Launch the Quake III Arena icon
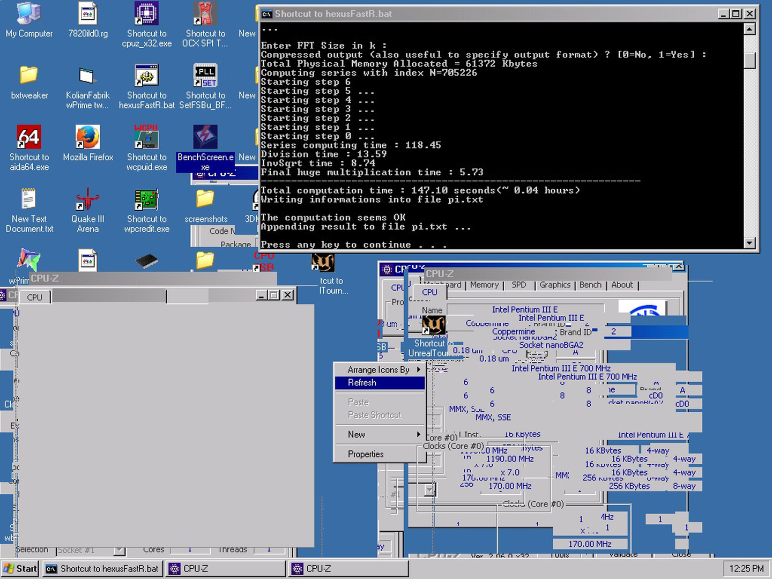 coord(88,210)
